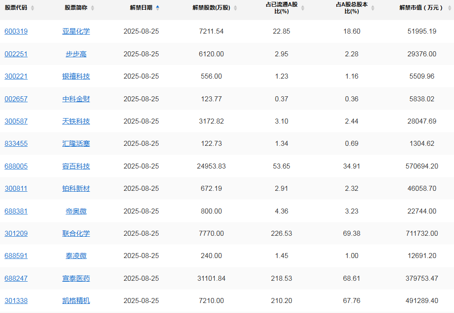Click the 汇隆活塞 name link
Viewport: 454px width, 313px height.
(76, 144)
